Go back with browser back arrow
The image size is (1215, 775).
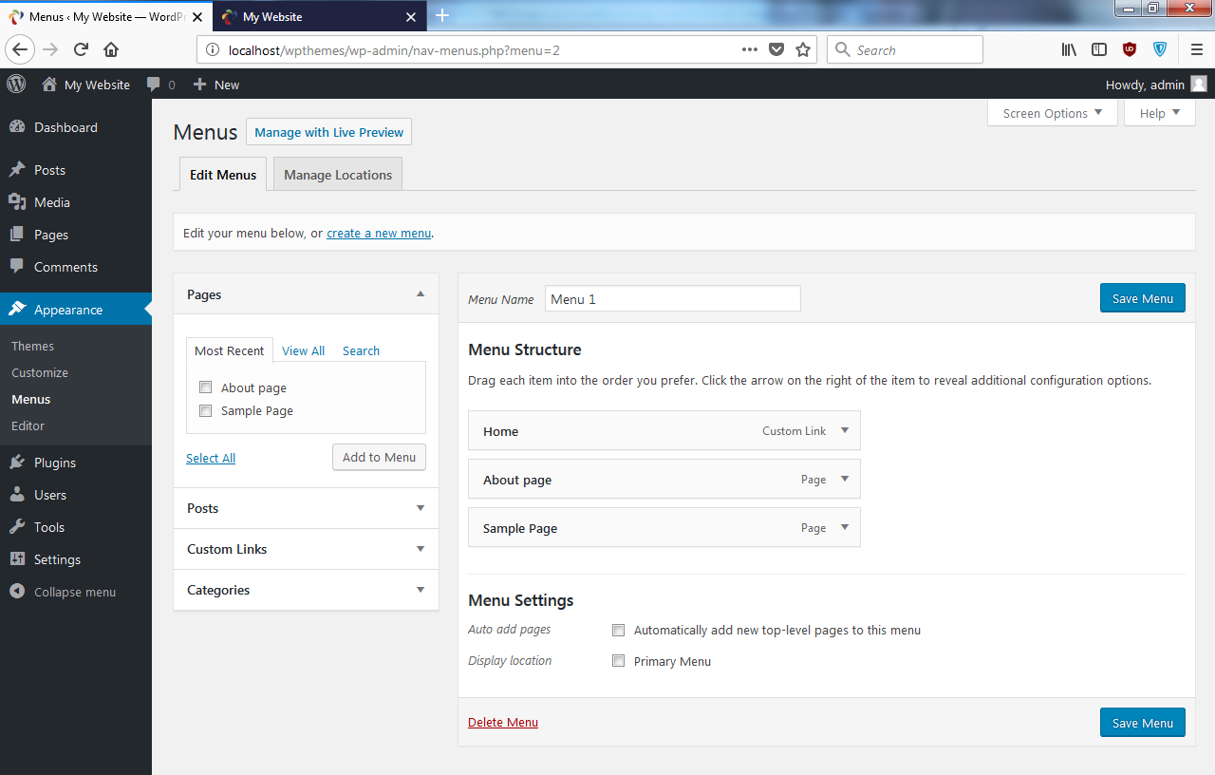tap(21, 50)
